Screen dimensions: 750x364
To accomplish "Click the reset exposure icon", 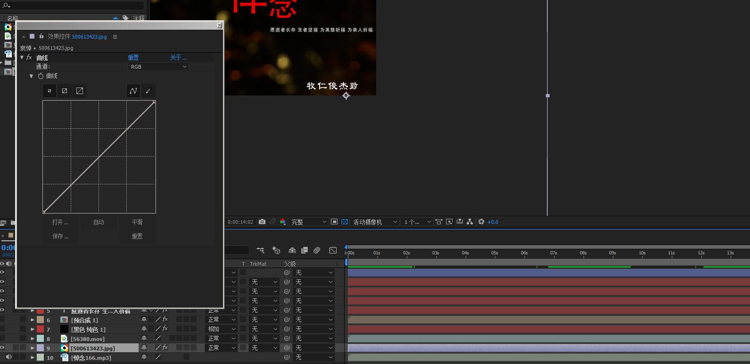I will coord(481,222).
